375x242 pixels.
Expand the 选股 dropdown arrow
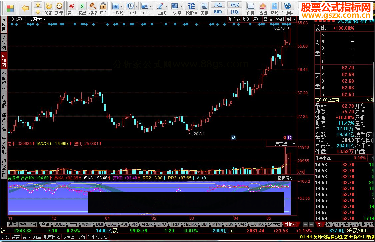click(181, 6)
